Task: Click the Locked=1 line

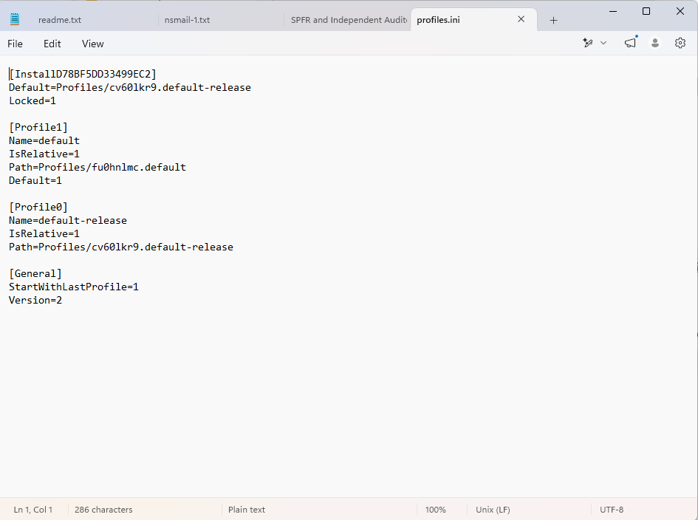Action: pos(32,100)
